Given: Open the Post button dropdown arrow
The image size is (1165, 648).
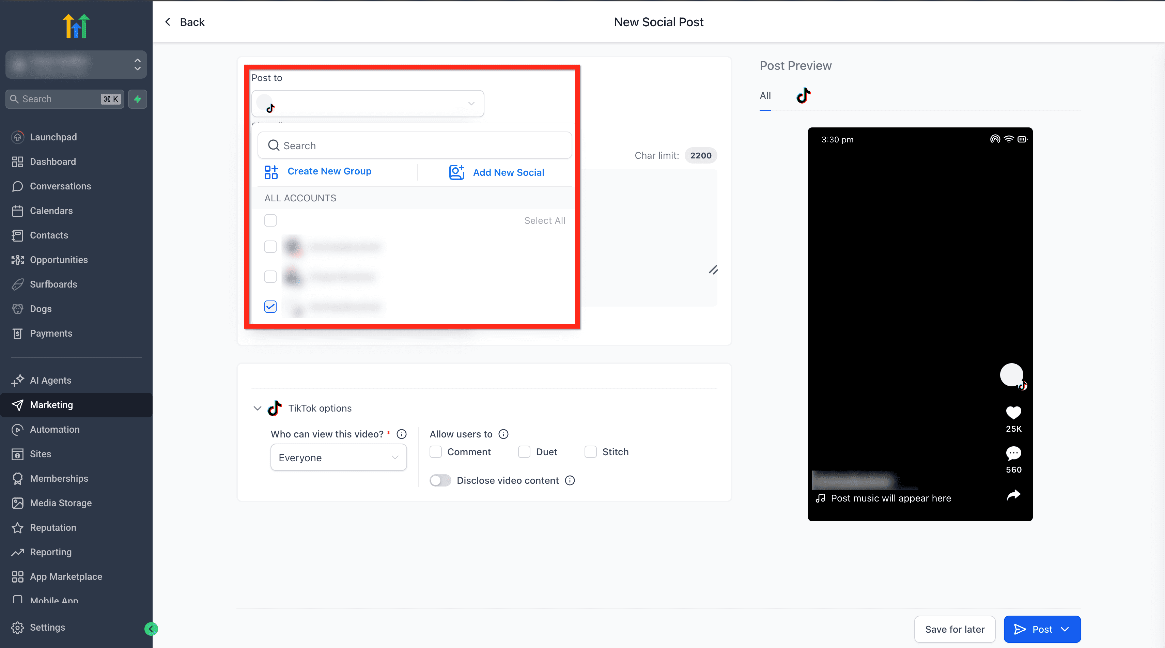Looking at the screenshot, I should coord(1065,629).
